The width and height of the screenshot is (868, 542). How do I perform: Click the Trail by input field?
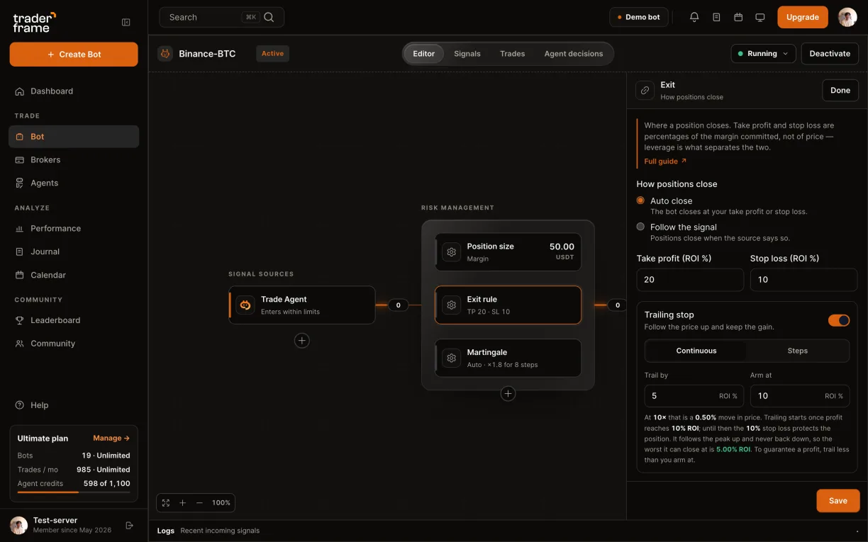(694, 396)
